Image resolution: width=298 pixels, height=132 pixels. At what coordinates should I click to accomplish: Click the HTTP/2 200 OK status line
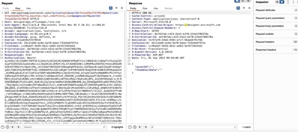(142, 13)
